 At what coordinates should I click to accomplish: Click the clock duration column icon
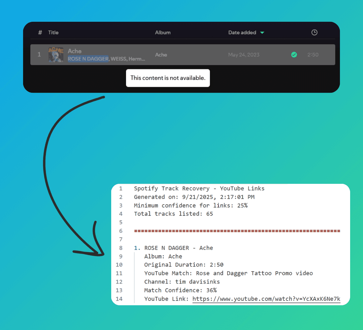click(314, 32)
